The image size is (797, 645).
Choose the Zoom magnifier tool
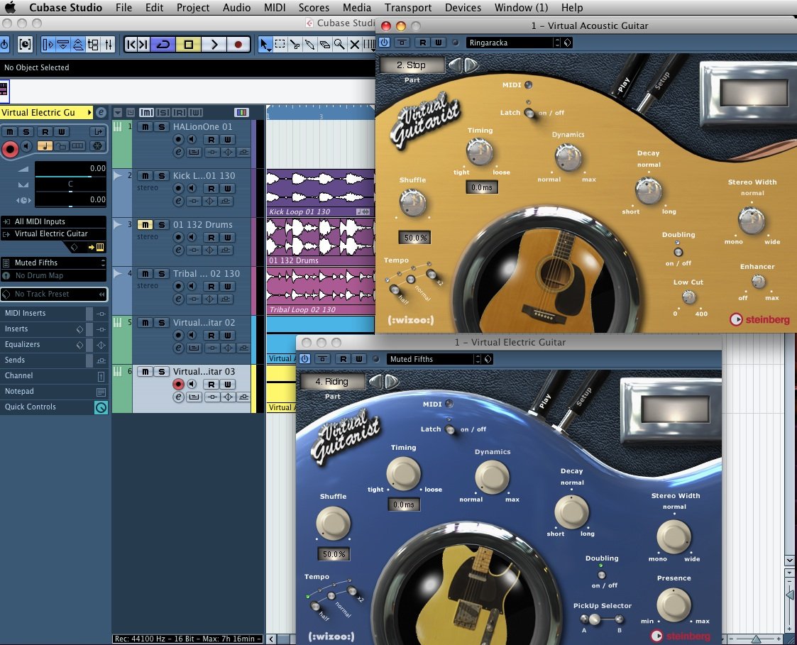tap(339, 45)
